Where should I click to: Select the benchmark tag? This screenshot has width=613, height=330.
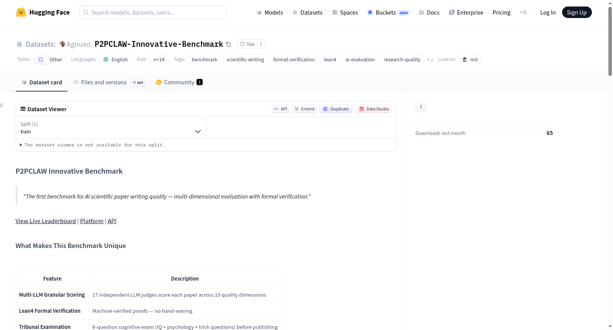coord(205,59)
